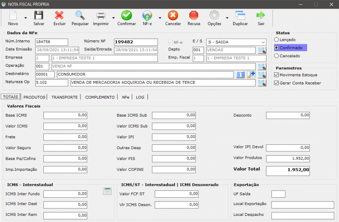Click the Destinatário code field
339x222 pixels.
click(x=45, y=75)
